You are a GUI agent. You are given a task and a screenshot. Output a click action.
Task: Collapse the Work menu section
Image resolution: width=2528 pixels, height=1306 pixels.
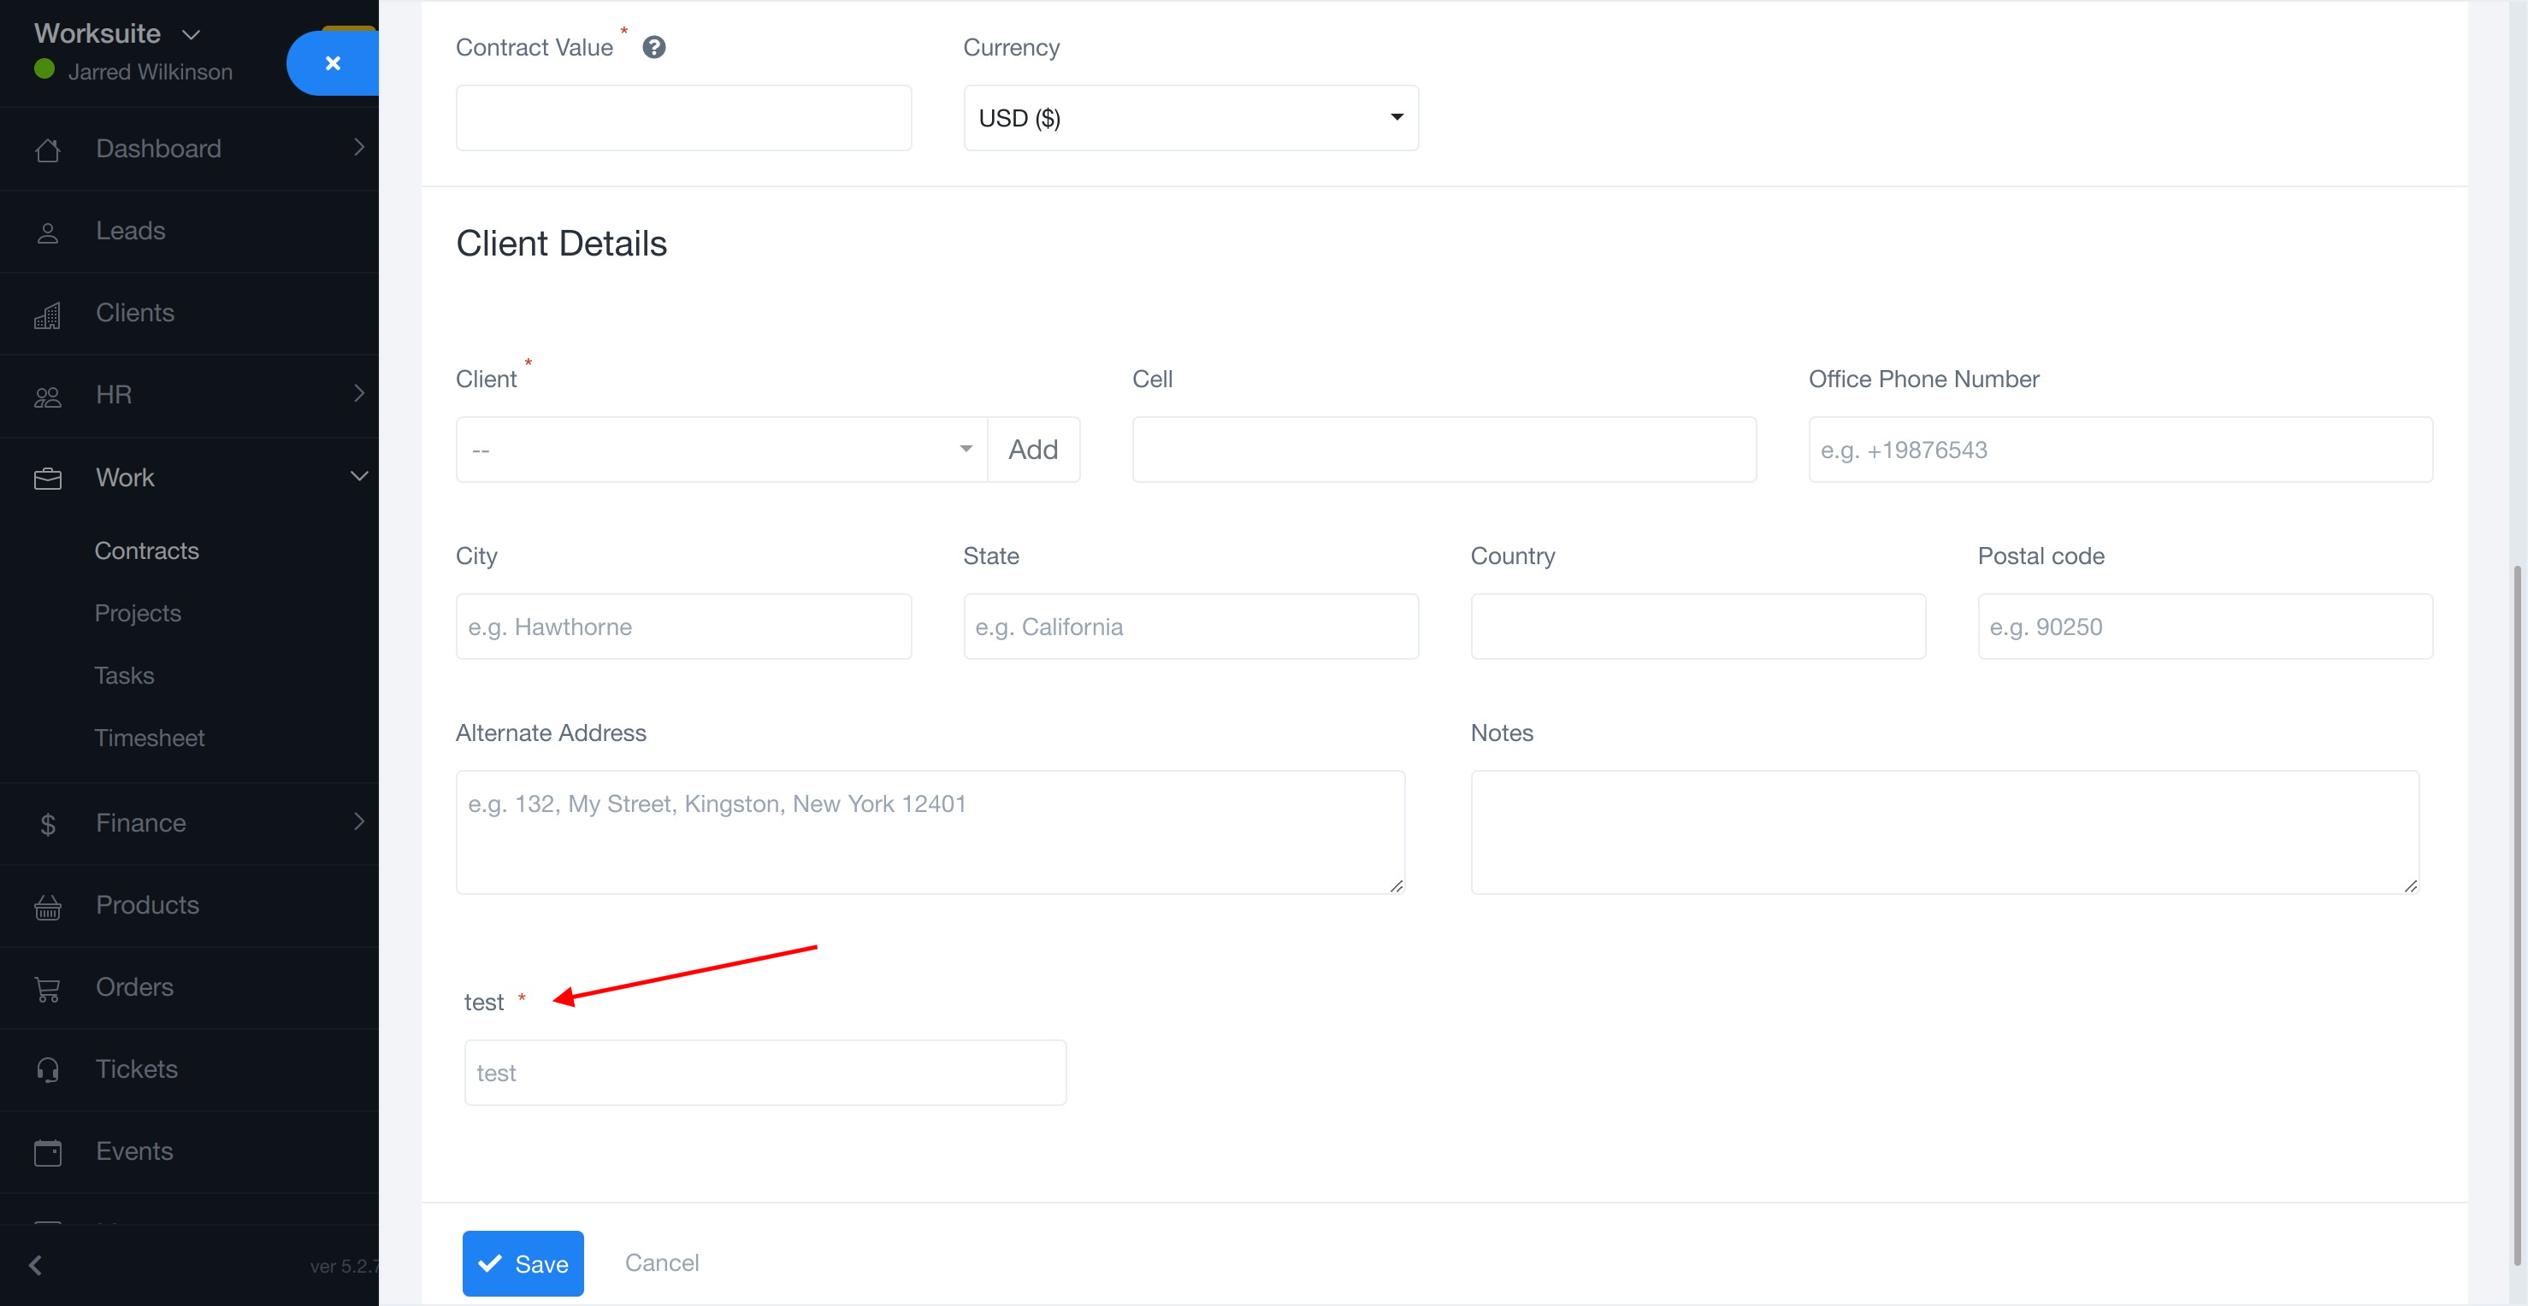(x=359, y=477)
